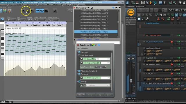Open the Phrase Transpose 'Phrase' dropdown
The image size is (186, 104).
pos(40,20)
